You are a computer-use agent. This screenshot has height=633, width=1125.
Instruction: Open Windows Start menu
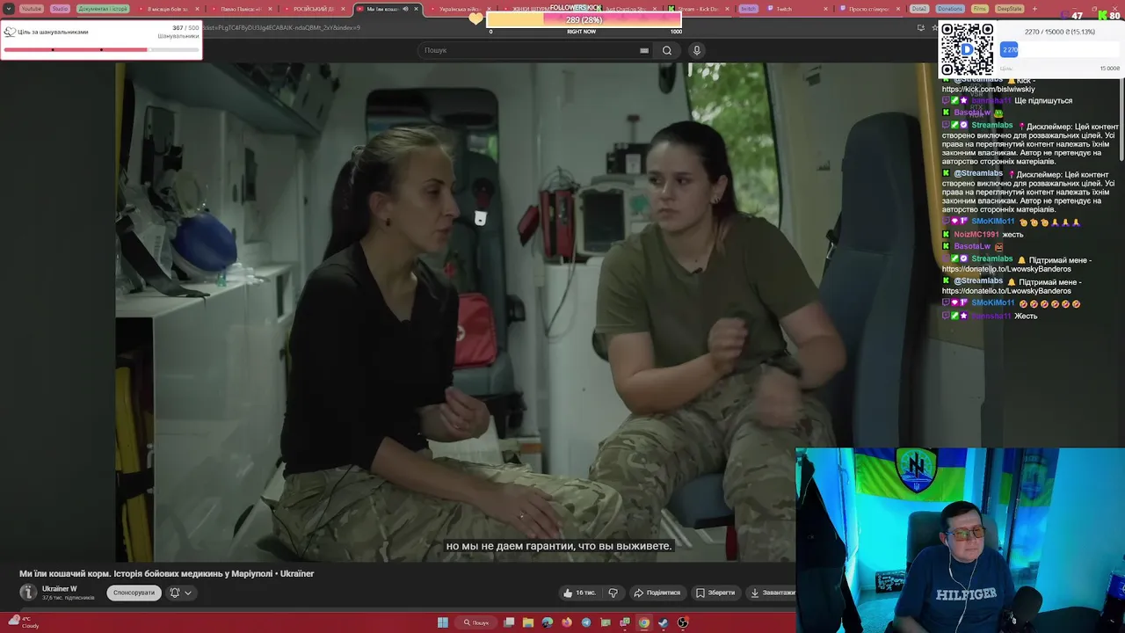(x=443, y=622)
